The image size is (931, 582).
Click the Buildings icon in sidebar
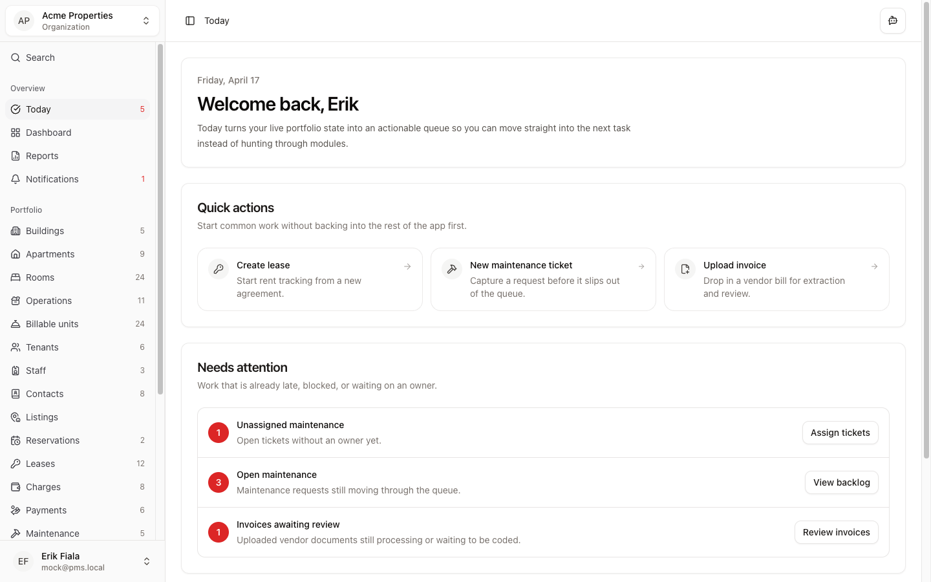(x=16, y=231)
